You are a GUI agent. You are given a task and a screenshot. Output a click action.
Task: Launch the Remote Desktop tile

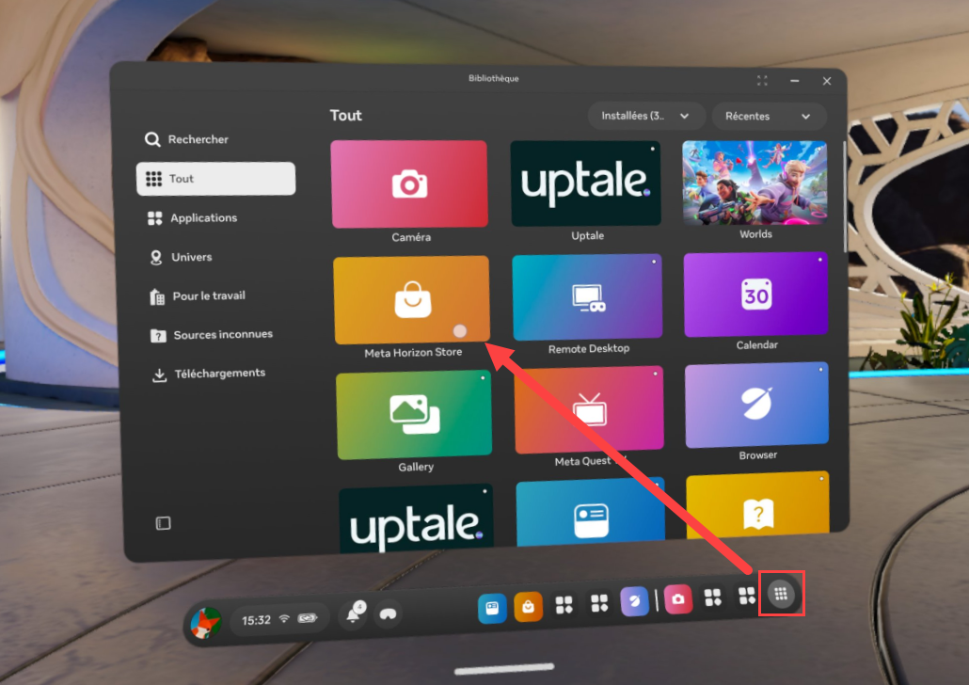coord(587,296)
